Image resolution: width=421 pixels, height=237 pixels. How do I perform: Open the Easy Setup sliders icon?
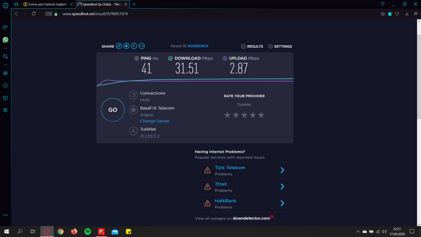(x=416, y=14)
